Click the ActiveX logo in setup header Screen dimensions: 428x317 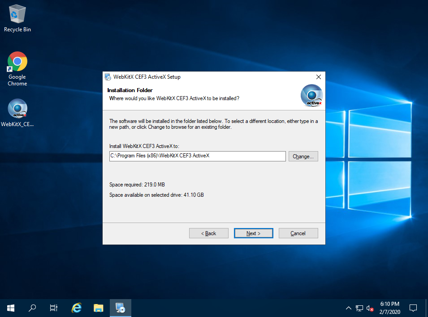312,95
